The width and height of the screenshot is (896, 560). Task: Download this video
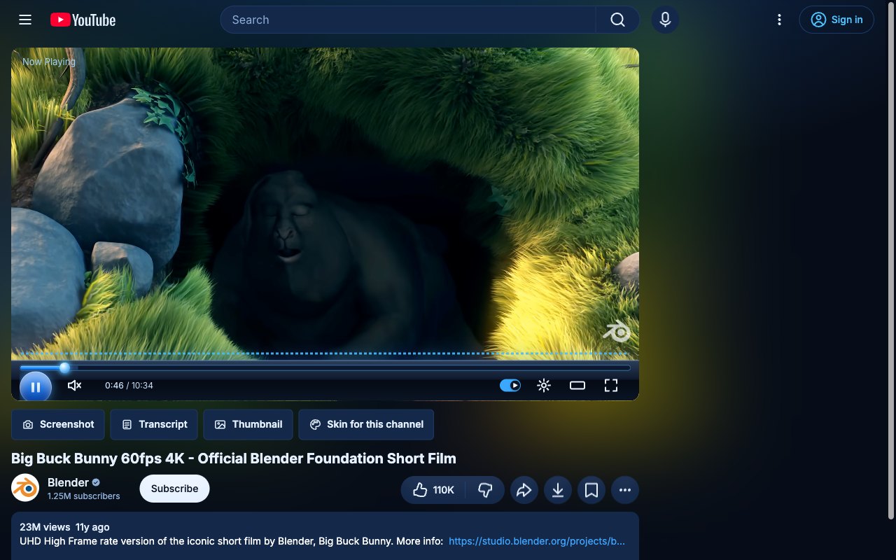point(558,490)
